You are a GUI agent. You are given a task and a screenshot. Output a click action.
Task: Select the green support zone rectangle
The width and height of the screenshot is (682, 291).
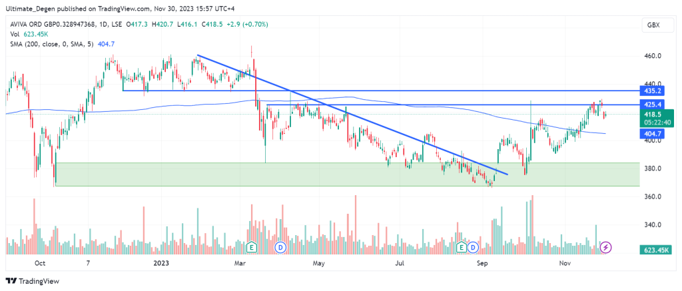[348, 174]
